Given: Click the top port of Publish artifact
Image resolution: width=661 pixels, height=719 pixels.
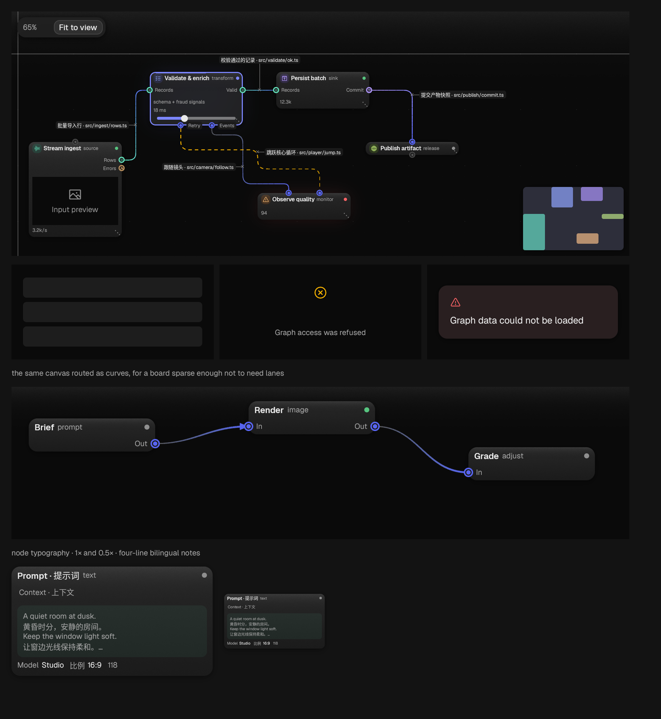Looking at the screenshot, I should point(412,142).
